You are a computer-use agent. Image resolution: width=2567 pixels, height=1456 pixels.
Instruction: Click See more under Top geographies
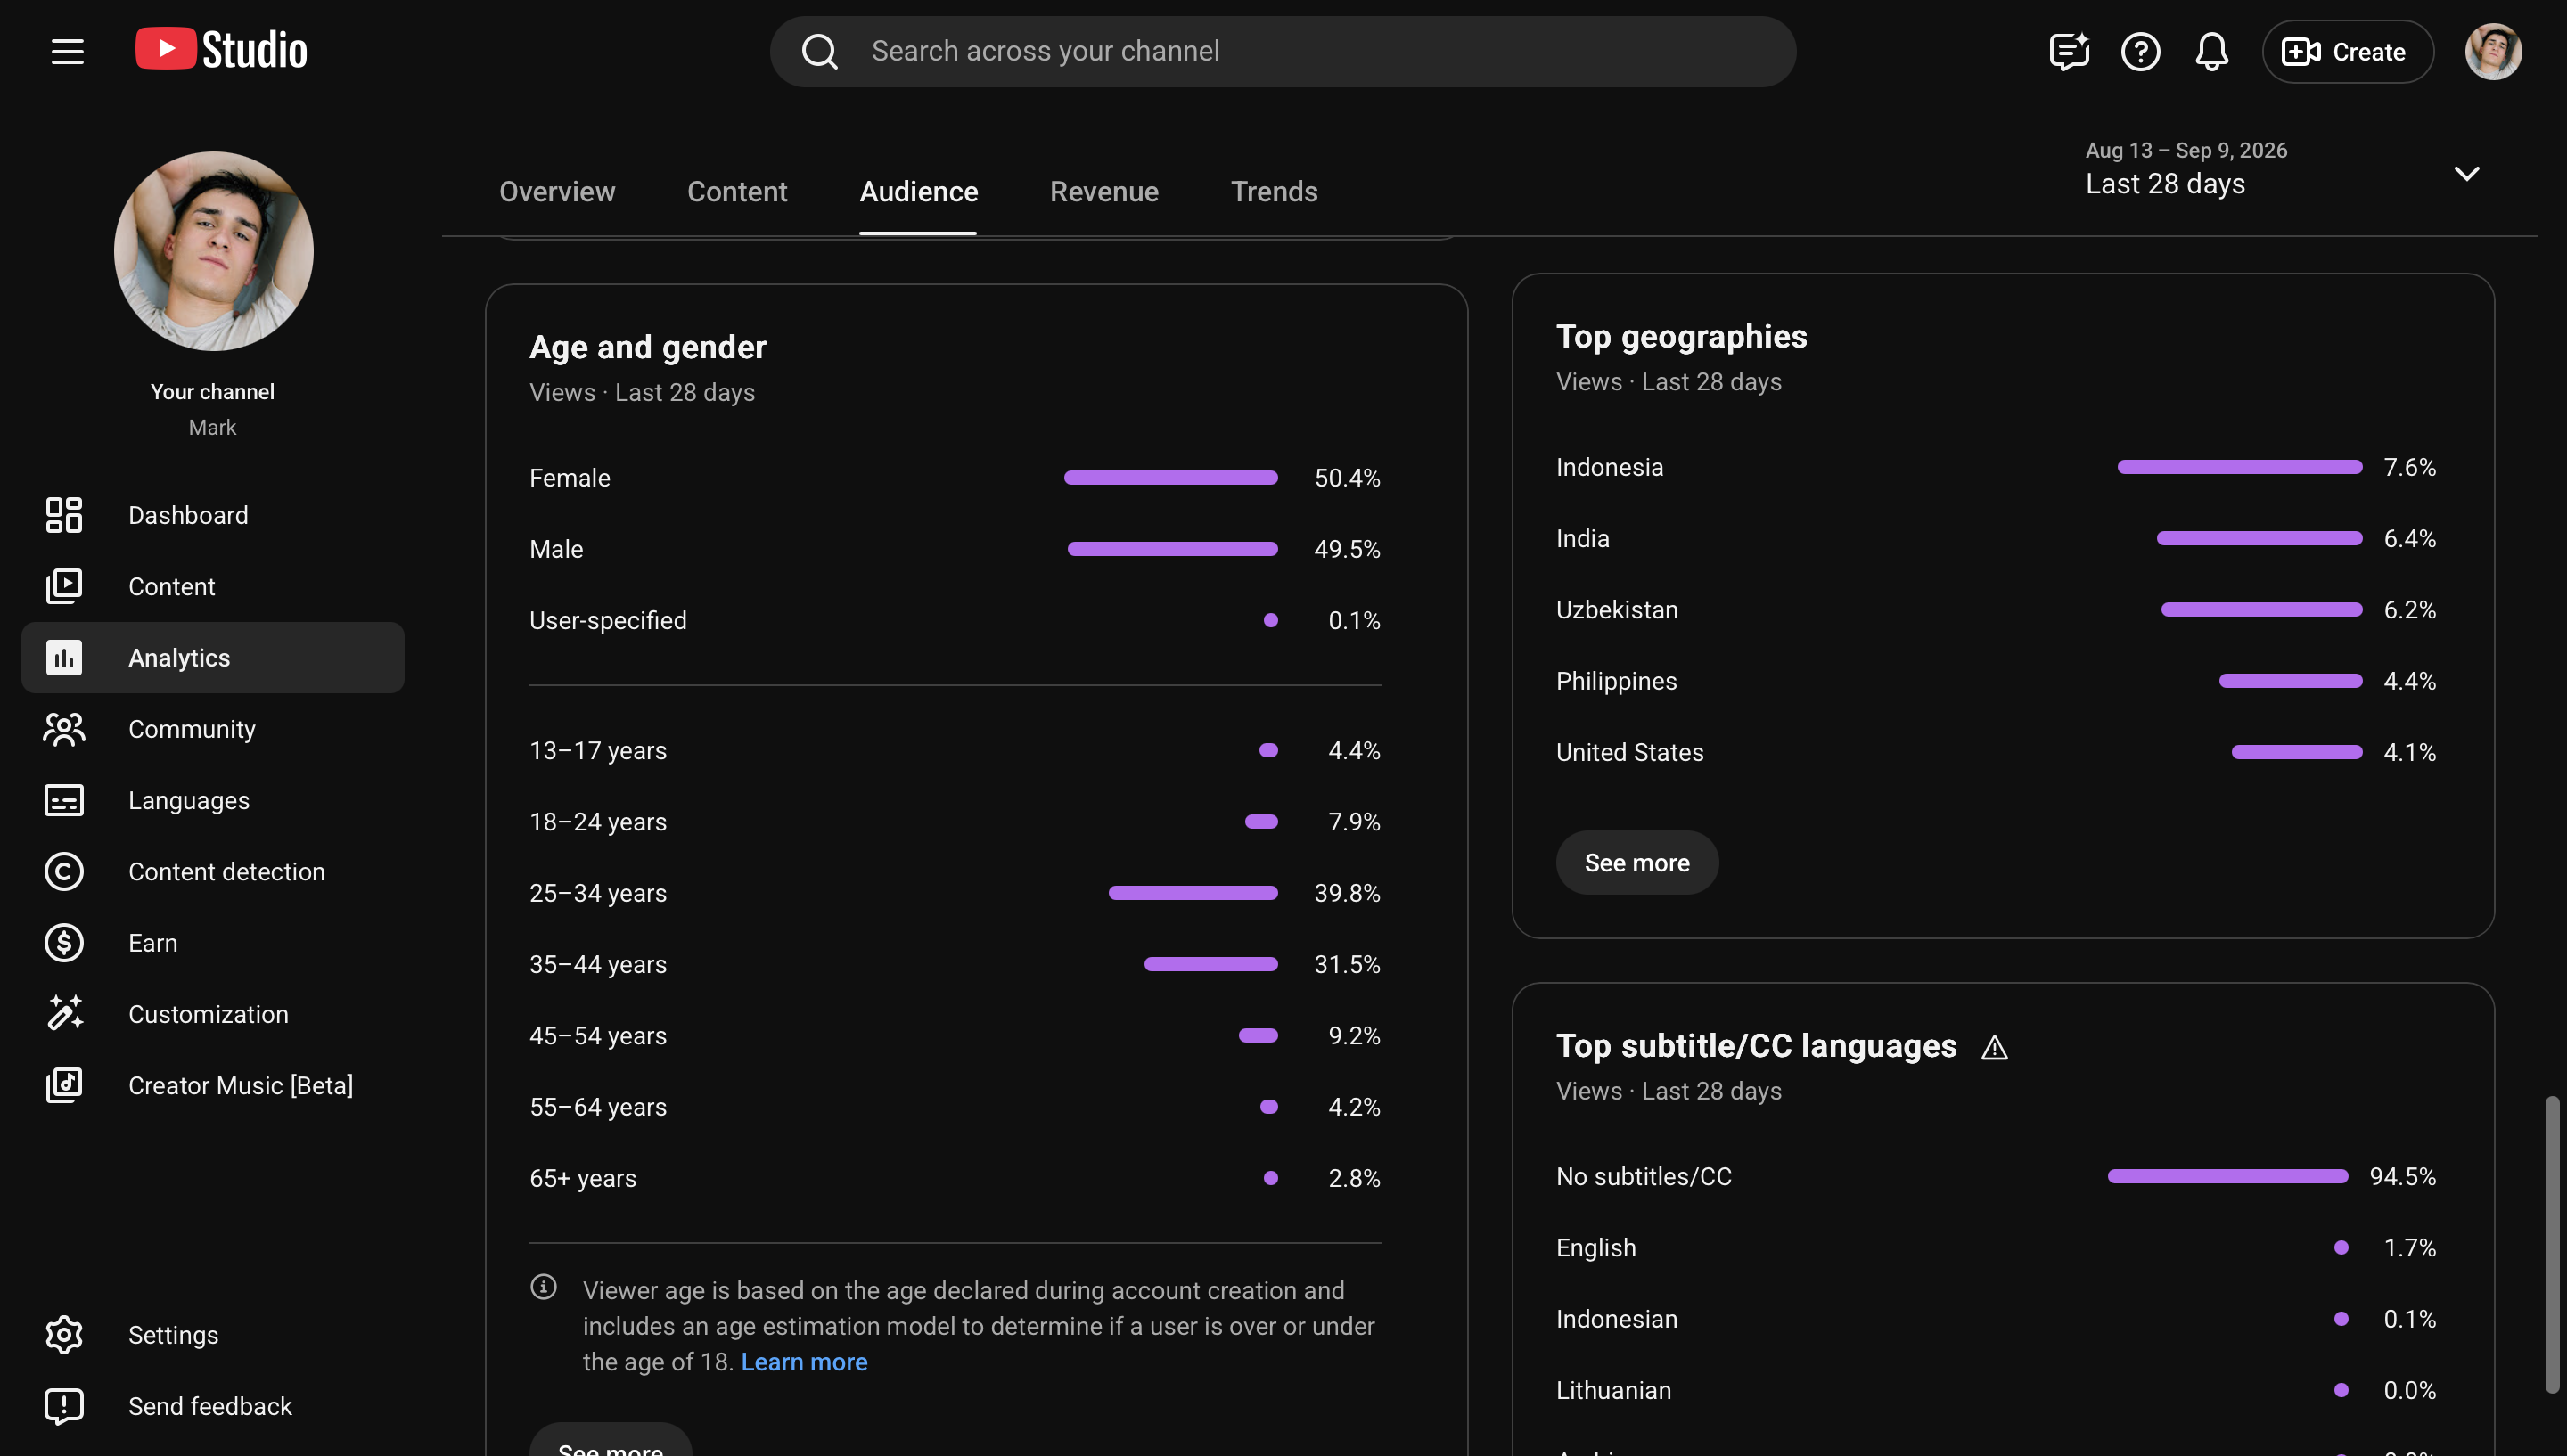point(1636,862)
